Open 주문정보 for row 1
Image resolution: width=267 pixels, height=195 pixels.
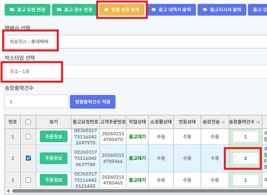coord(53,137)
